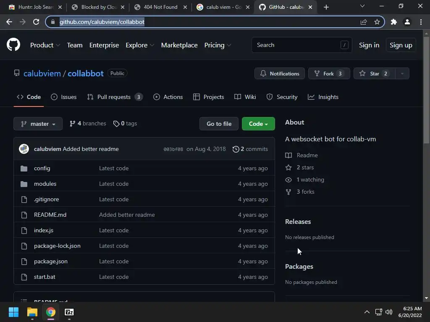Select the Code repository tab
This screenshot has width=430, height=322.
pyautogui.click(x=29, y=97)
